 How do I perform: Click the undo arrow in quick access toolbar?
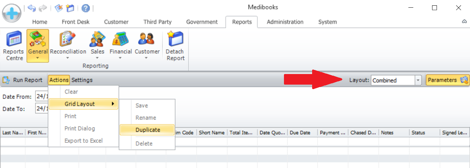(x=32, y=8)
